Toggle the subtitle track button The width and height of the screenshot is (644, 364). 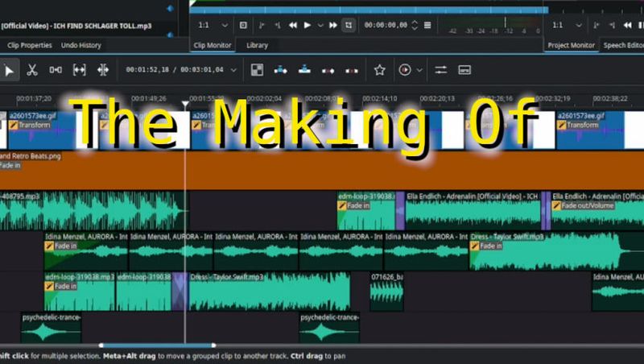464,70
